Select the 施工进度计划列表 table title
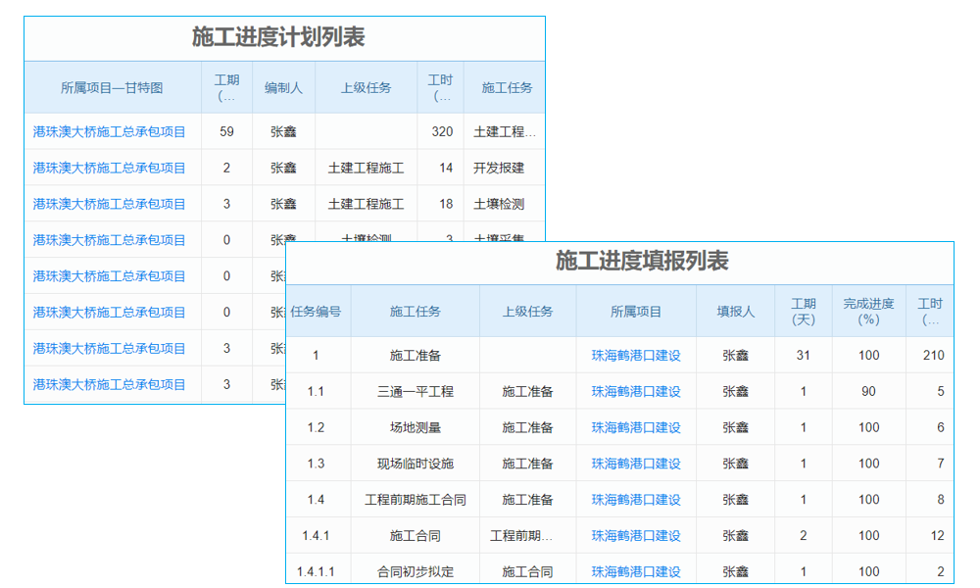This screenshot has height=588, width=980. pos(282,38)
